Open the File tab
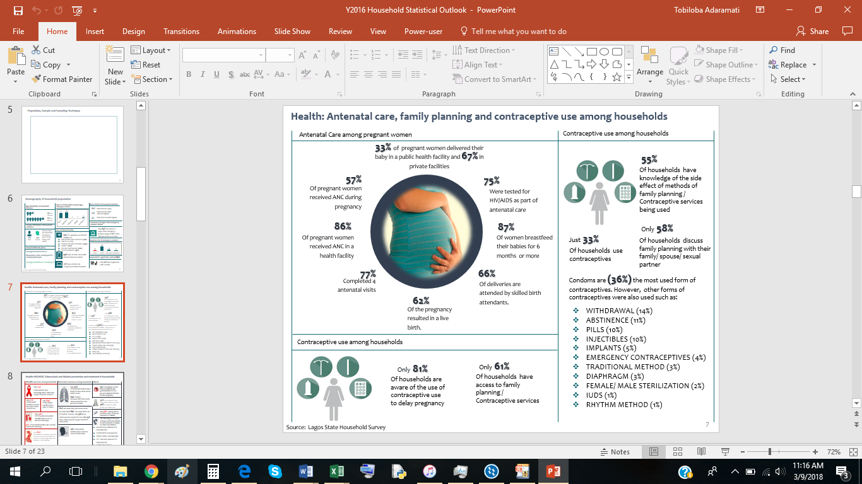 [x=18, y=32]
